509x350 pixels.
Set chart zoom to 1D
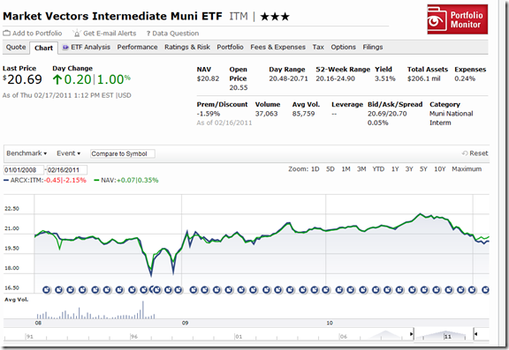[x=315, y=169]
